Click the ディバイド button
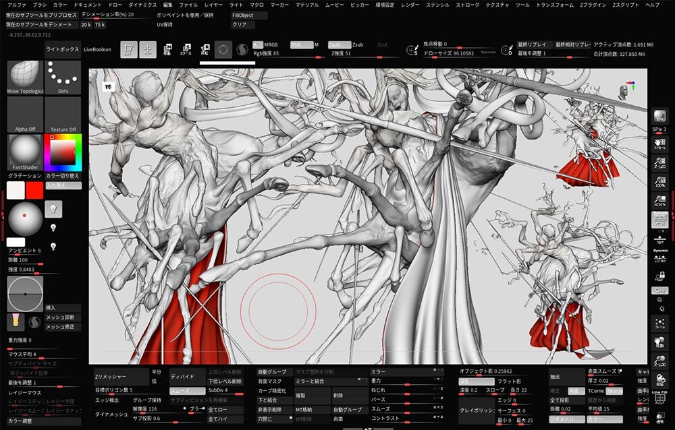 point(187,377)
